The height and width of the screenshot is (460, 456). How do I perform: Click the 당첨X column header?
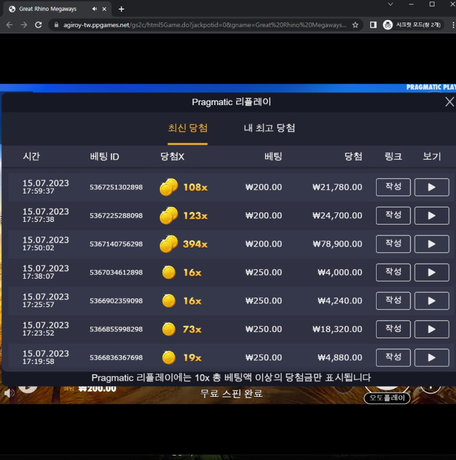172,157
